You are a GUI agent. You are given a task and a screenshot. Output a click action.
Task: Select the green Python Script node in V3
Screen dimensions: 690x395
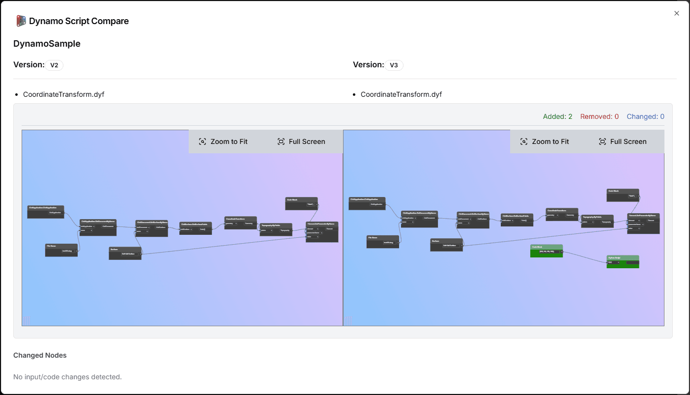point(623,261)
